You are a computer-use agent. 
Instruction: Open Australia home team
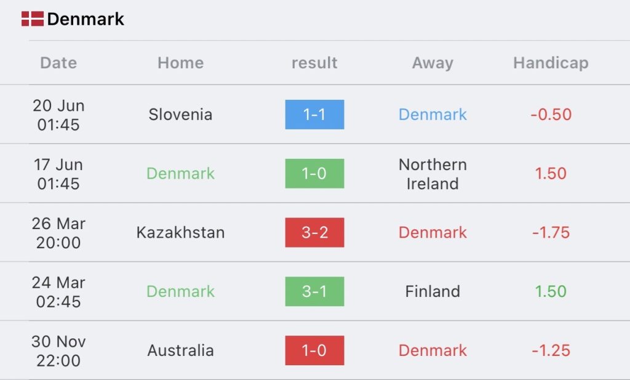tap(180, 350)
